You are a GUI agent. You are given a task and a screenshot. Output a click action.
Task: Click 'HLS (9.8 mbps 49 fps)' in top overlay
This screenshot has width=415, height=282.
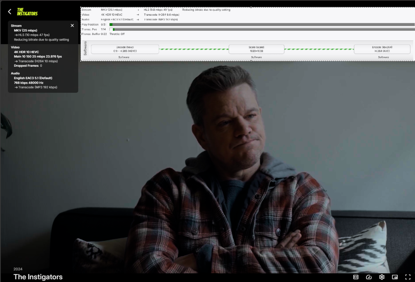(x=158, y=10)
